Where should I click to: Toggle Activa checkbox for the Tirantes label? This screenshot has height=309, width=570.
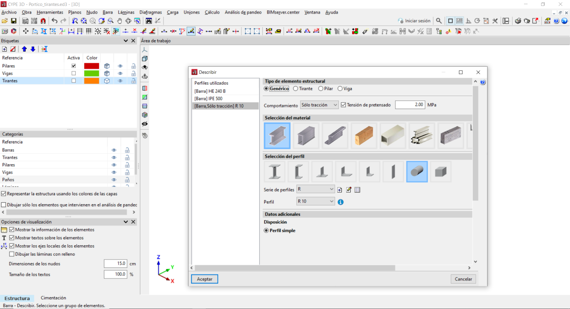73,81
